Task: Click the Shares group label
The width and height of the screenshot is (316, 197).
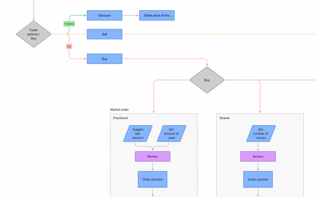Action: (x=224, y=118)
